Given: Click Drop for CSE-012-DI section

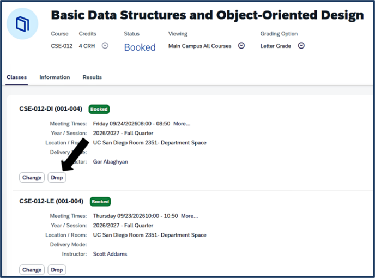Looking at the screenshot, I should coord(57,178).
